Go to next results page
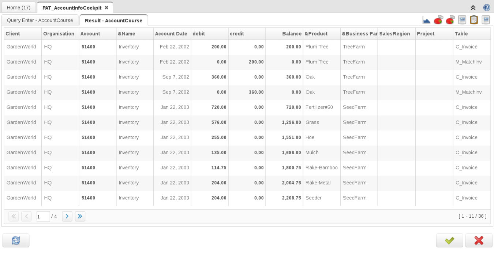Image resolution: width=494 pixels, height=261 pixels. coord(67,216)
